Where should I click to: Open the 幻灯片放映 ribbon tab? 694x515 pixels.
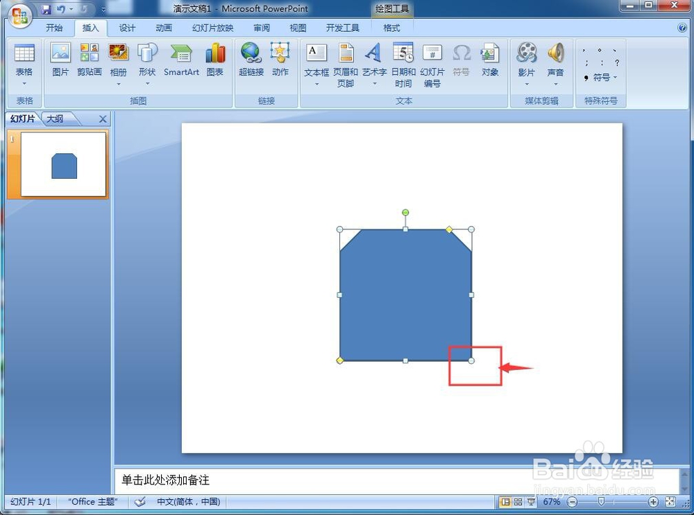(x=212, y=28)
